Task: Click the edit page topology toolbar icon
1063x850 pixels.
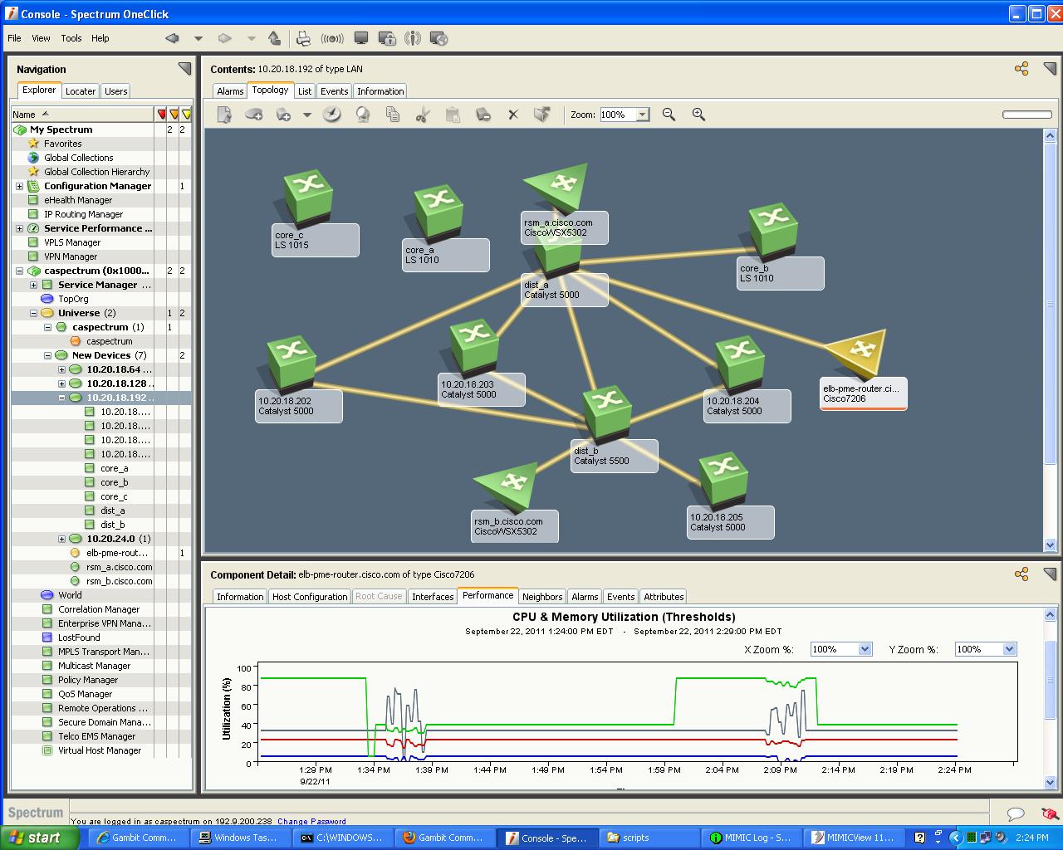Action: coord(224,115)
